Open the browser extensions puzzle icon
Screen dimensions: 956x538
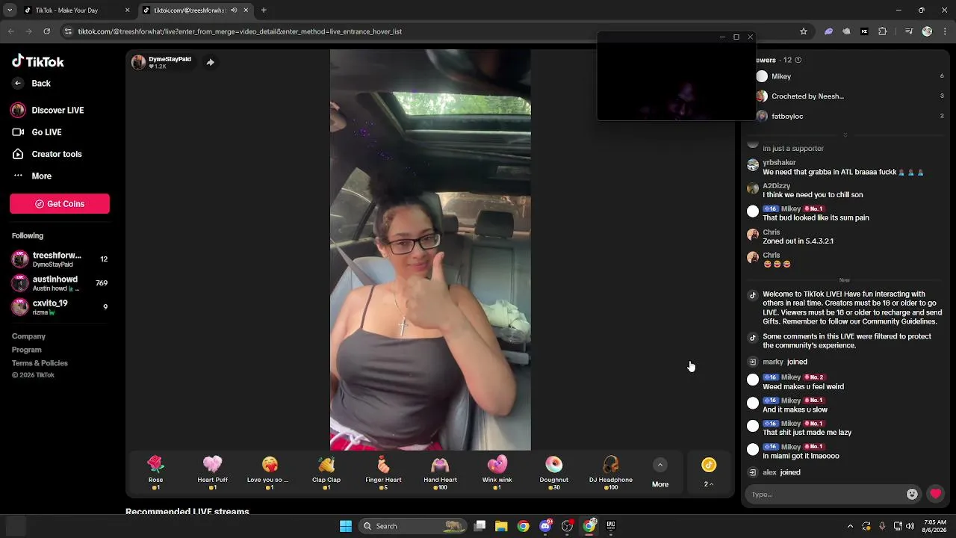click(x=883, y=31)
